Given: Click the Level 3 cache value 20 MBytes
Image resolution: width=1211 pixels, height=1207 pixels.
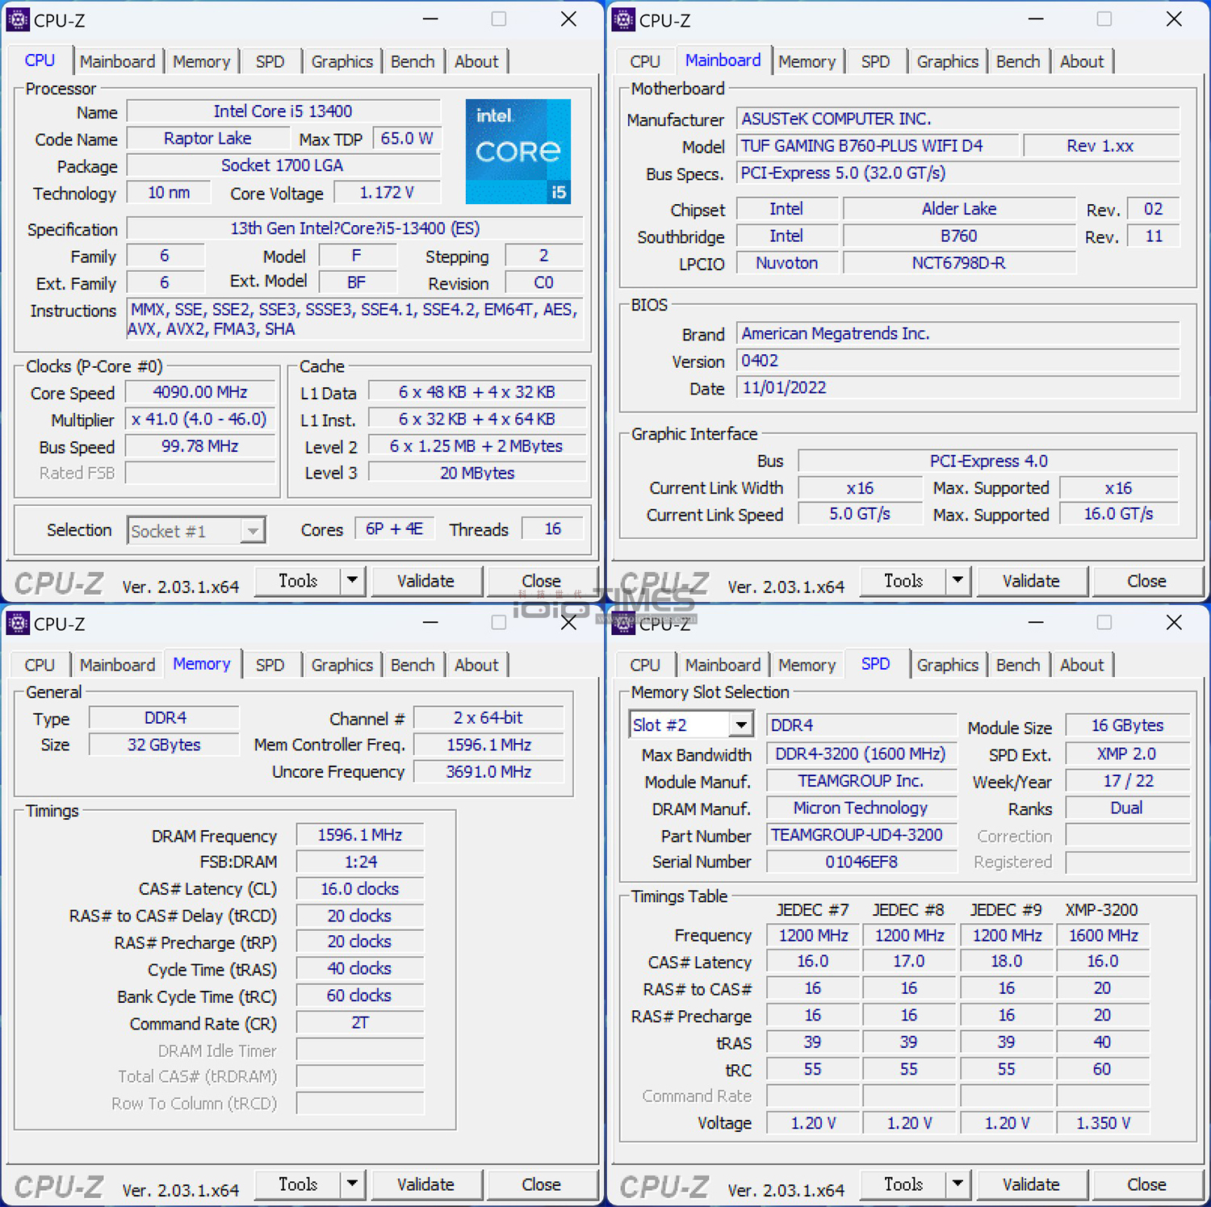Looking at the screenshot, I should (477, 473).
